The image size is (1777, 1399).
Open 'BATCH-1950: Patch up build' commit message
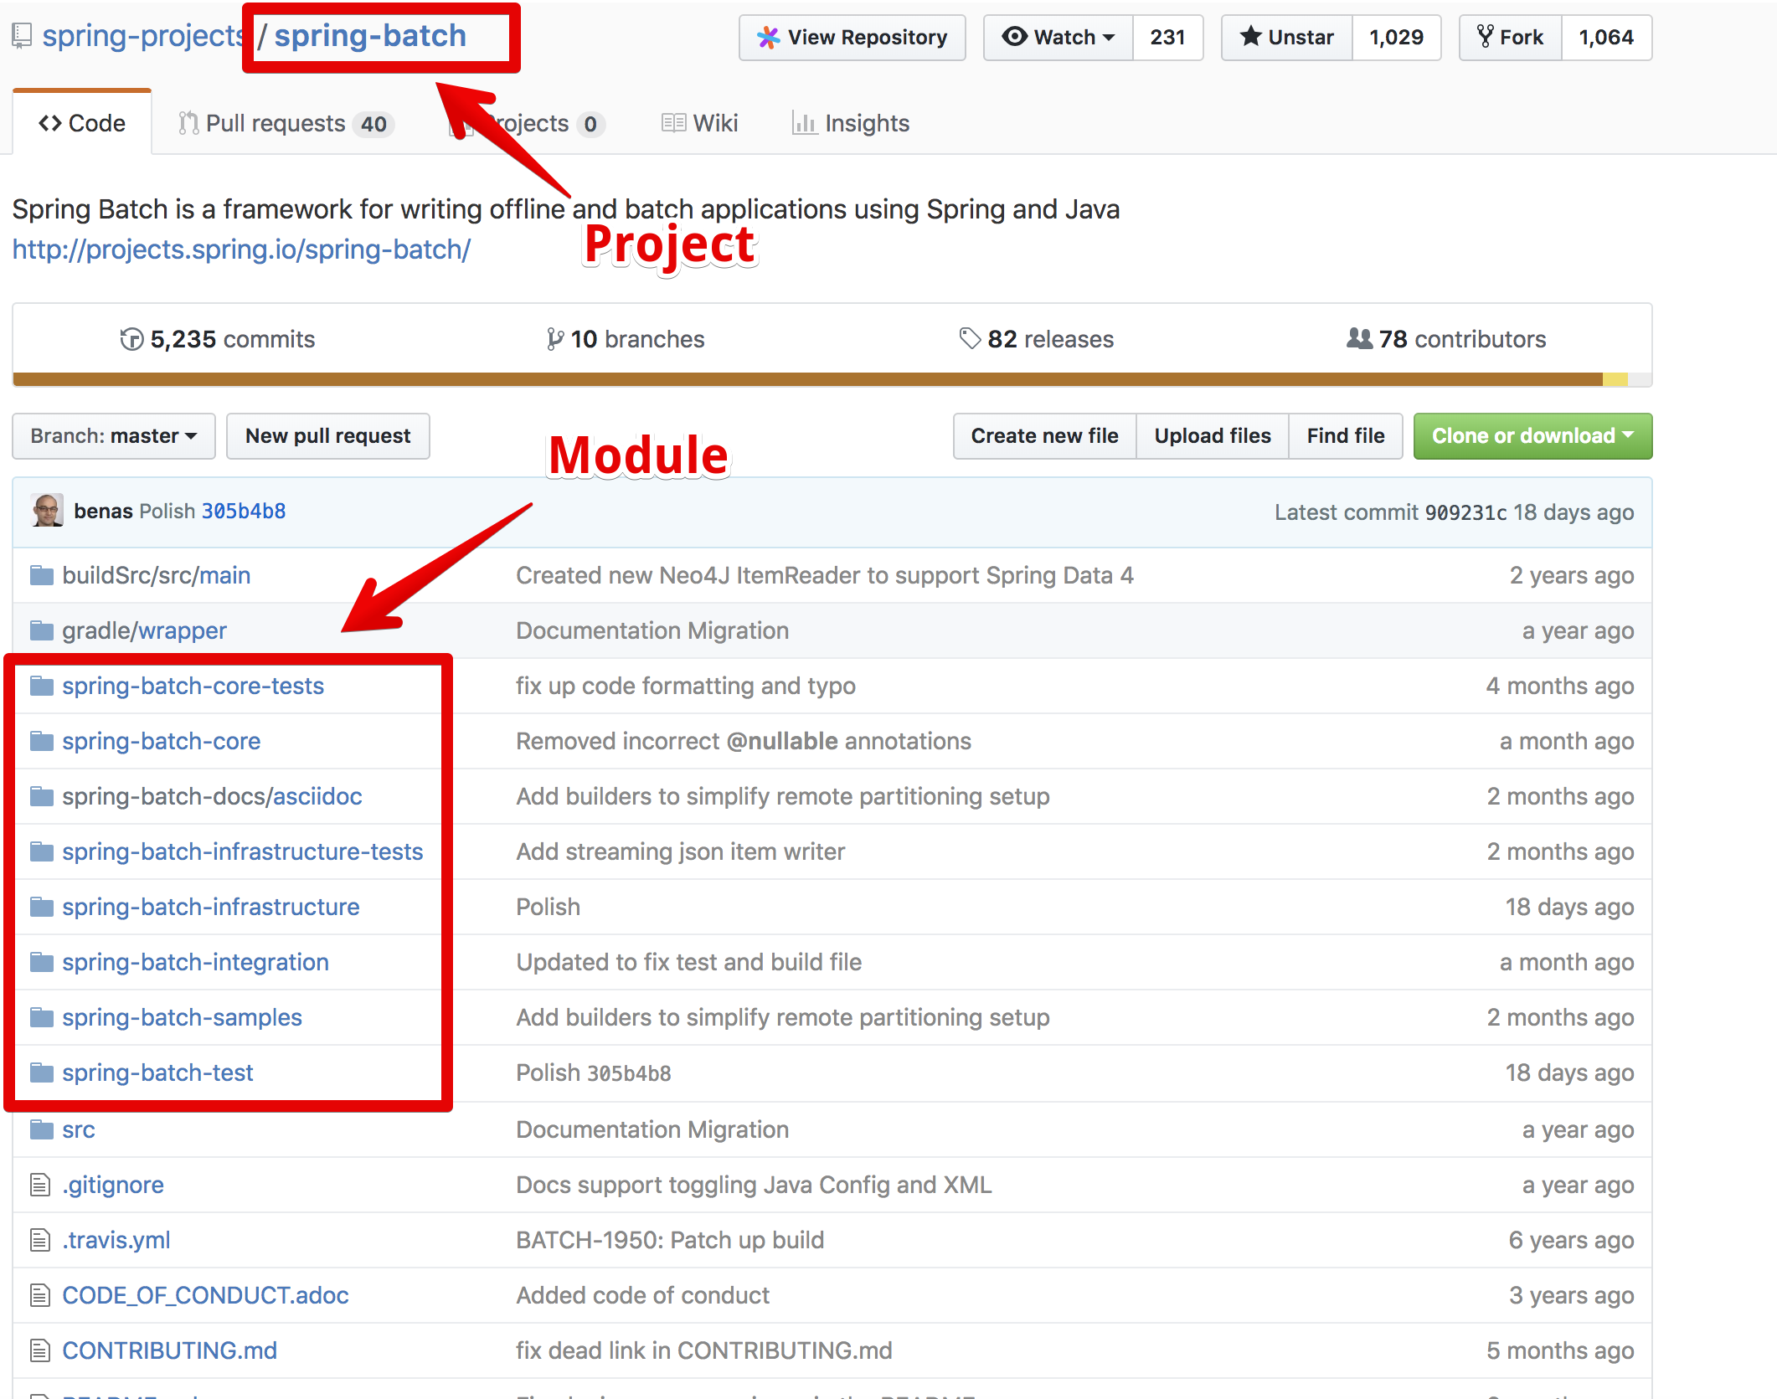pyautogui.click(x=670, y=1240)
